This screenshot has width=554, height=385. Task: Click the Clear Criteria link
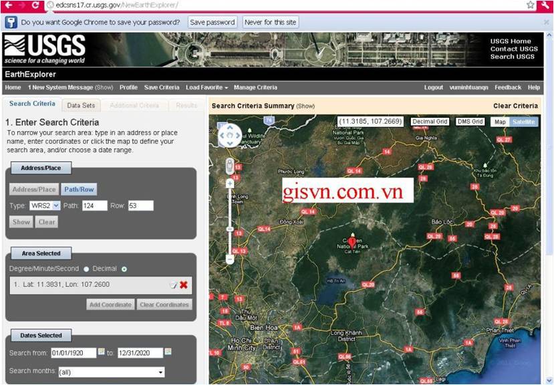515,106
